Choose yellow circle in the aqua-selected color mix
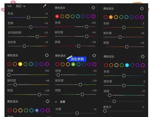 point(116,65)
